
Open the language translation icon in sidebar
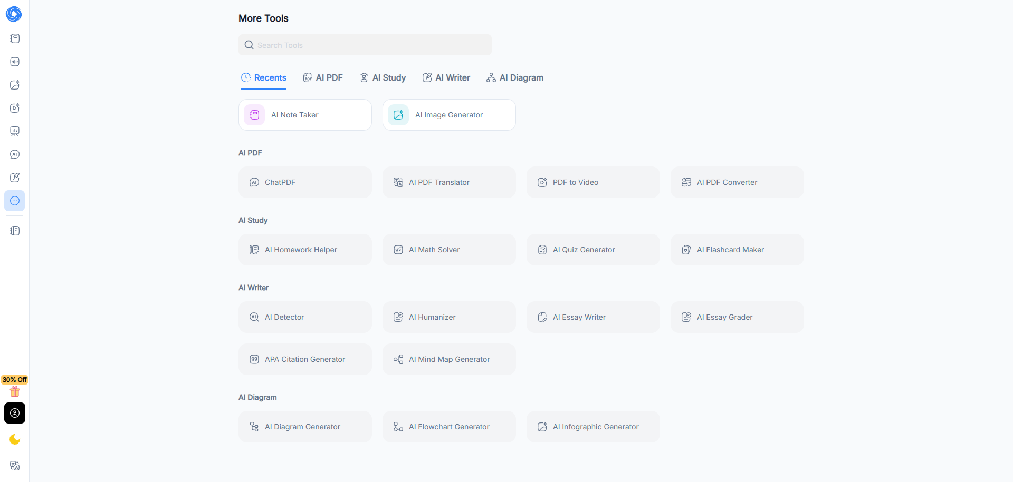[x=15, y=466]
